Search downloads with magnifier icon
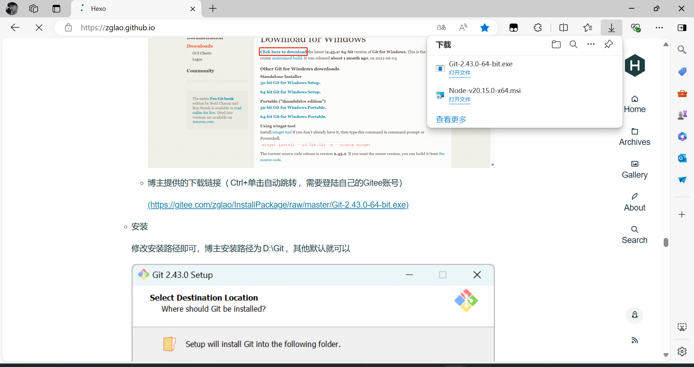Image resolution: width=694 pixels, height=367 pixels. [x=574, y=44]
